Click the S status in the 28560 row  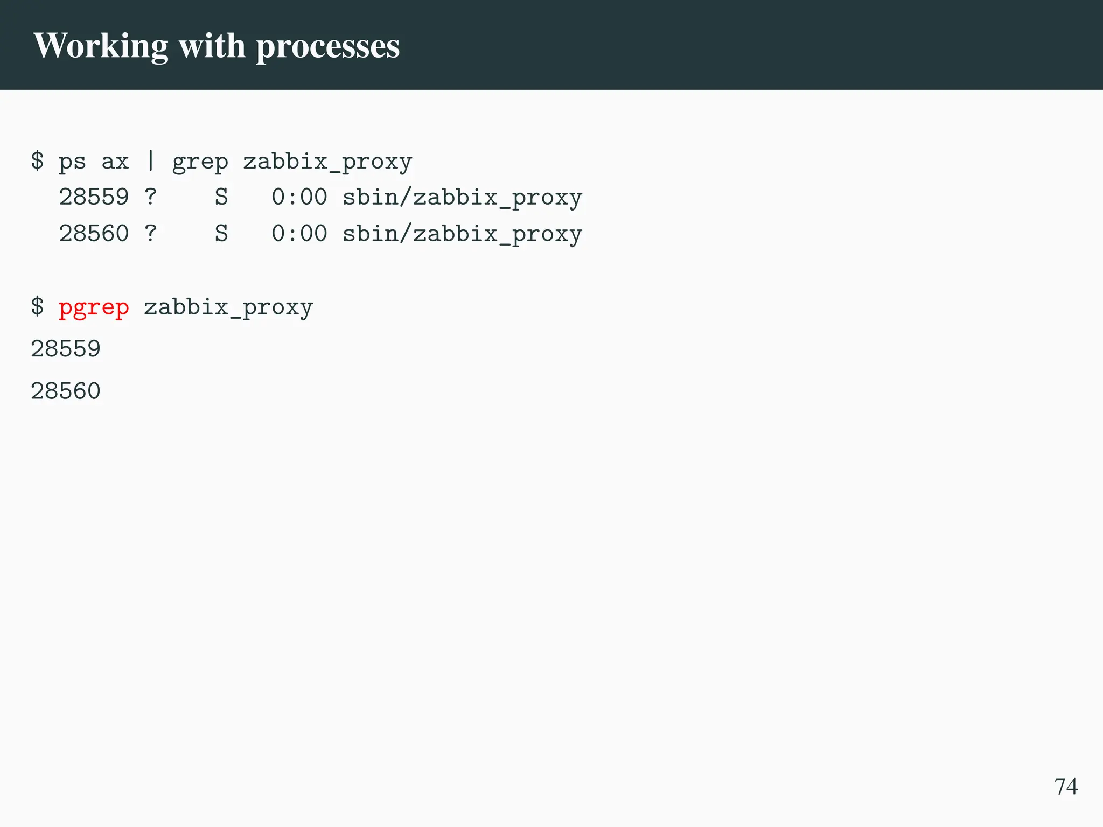coord(221,234)
